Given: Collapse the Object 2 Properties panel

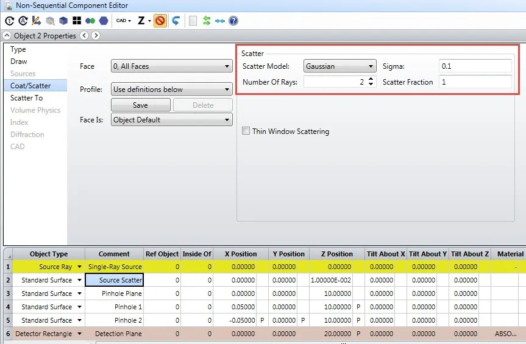Looking at the screenshot, I should coord(7,36).
